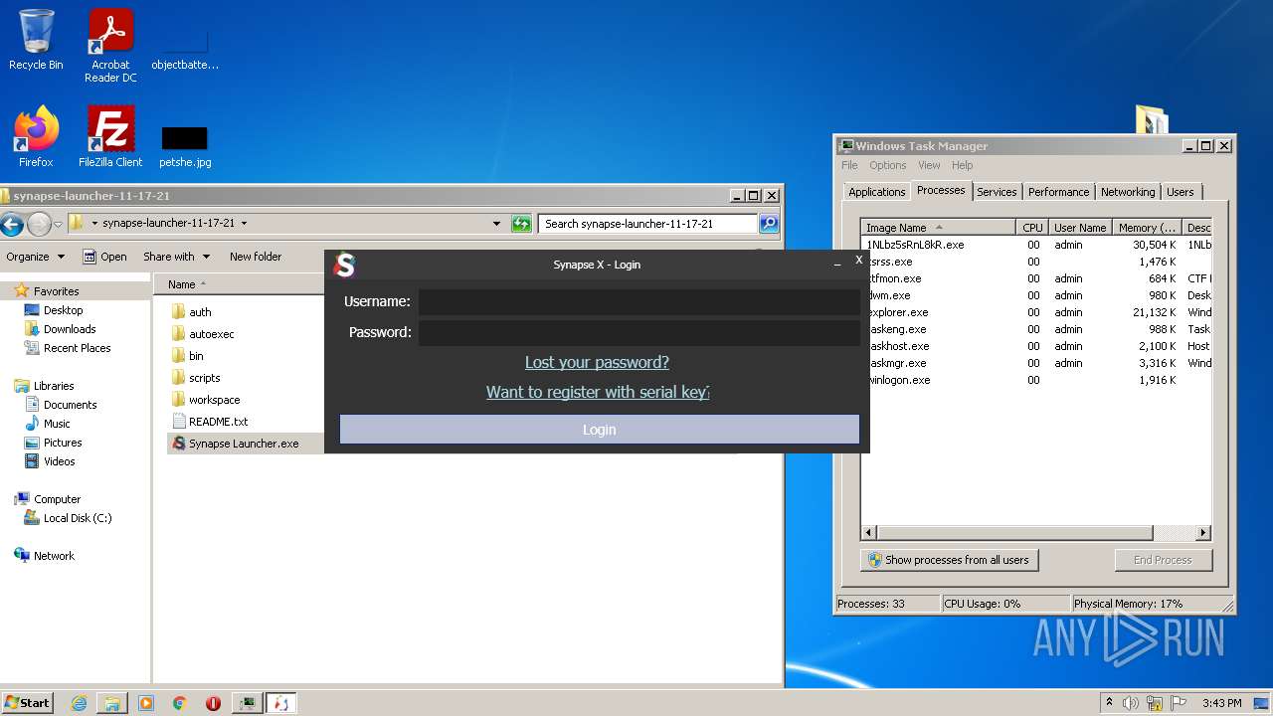Click Favorites tree header
1273x716 pixels.
coord(56,291)
